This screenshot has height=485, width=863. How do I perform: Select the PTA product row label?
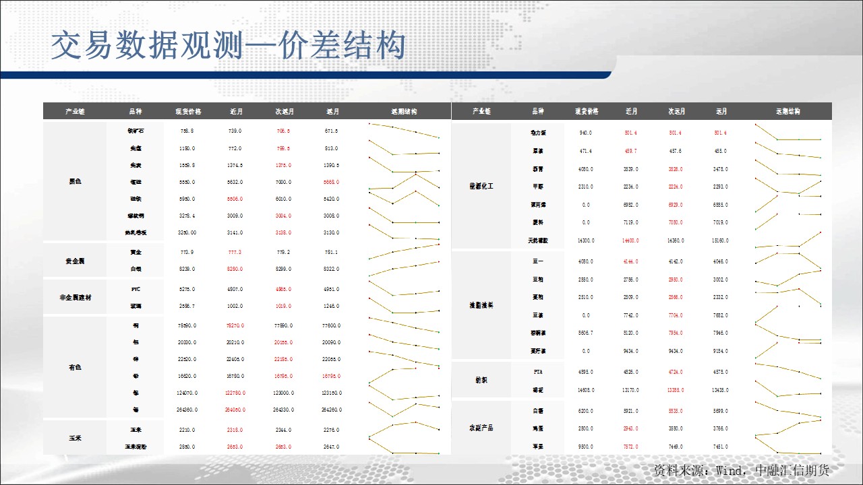coord(537,372)
